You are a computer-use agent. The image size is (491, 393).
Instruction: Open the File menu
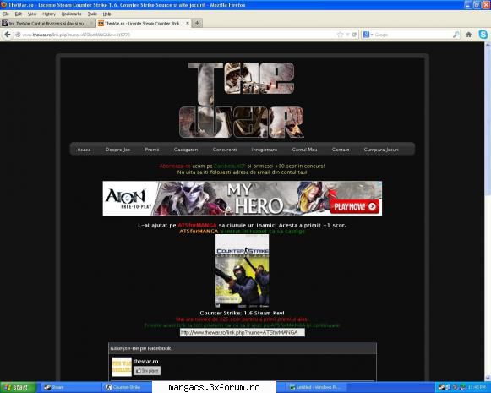point(6,14)
